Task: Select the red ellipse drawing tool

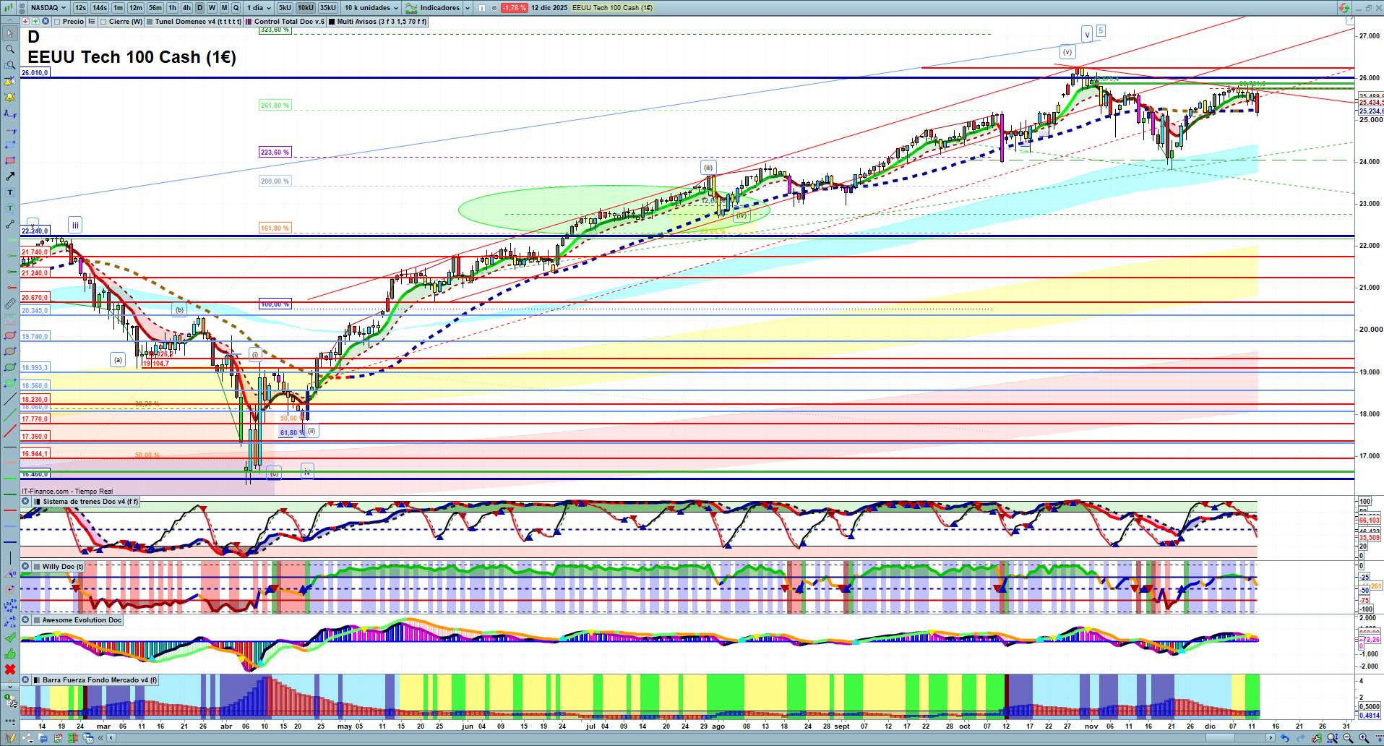Action: tap(10, 335)
